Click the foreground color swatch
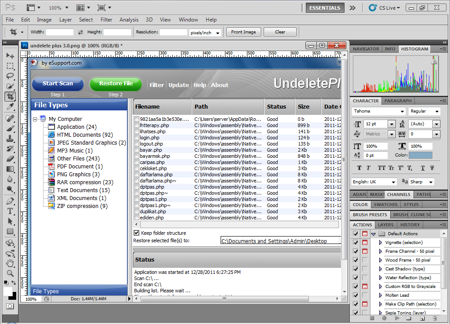450x324 pixels. click(x=8, y=291)
